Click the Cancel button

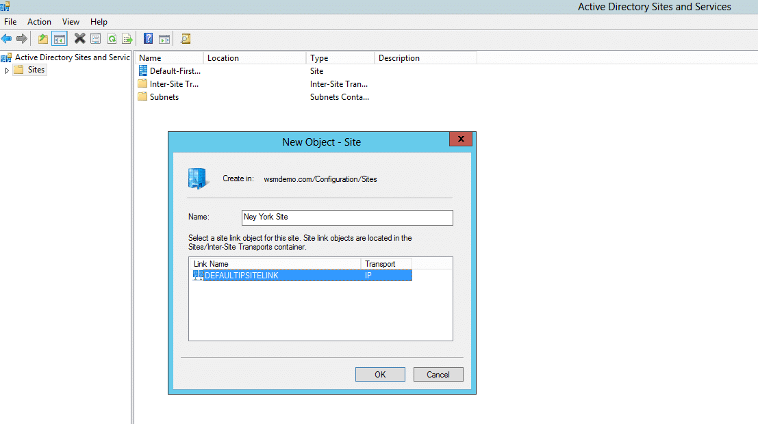[x=438, y=374]
